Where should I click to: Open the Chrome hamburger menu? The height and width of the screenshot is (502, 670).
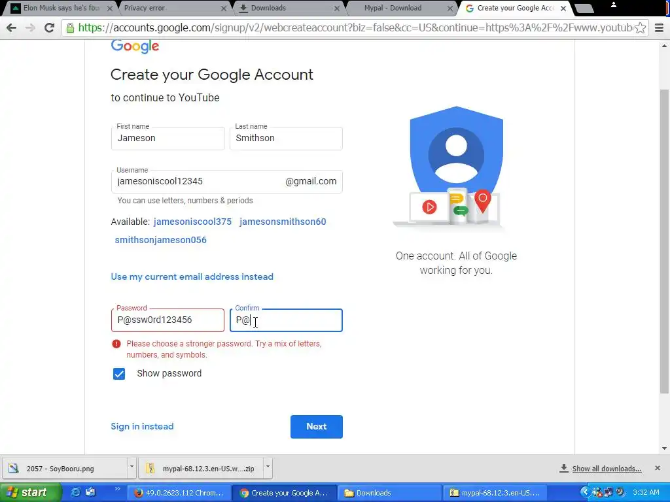click(660, 27)
